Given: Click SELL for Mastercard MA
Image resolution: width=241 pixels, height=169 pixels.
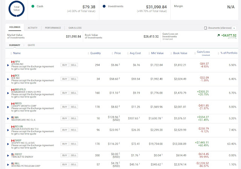Looking at the screenshot, I should click(74, 119).
